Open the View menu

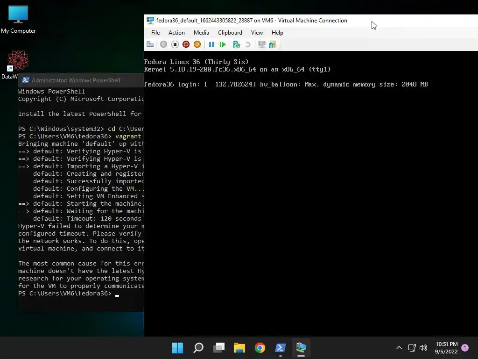coord(257,33)
